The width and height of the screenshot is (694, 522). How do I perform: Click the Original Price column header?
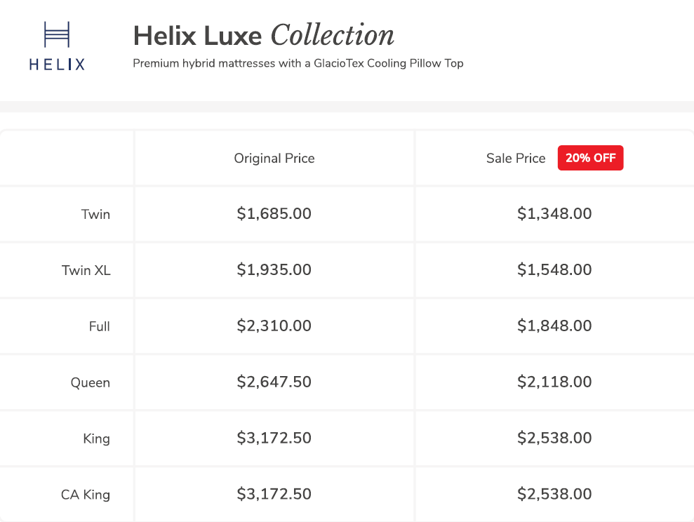tap(274, 159)
